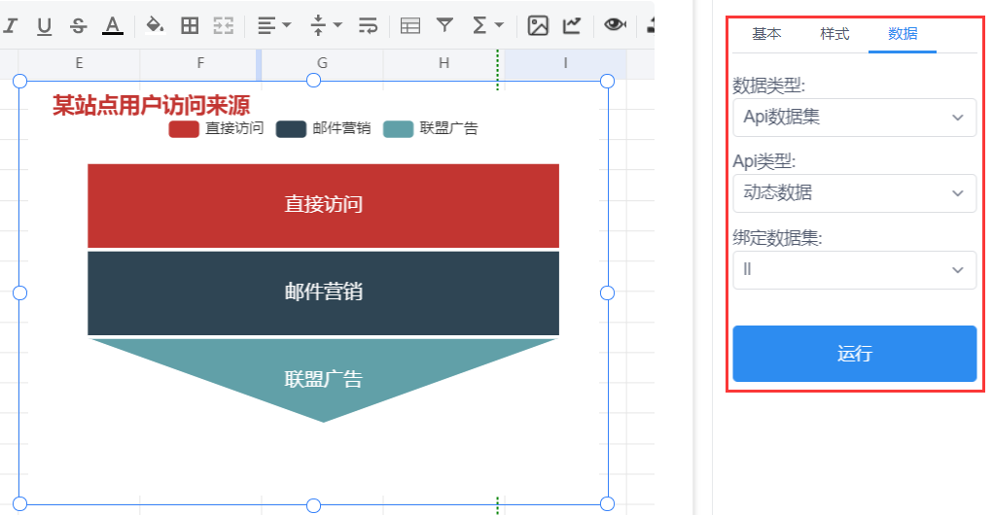
Task: Select column E header
Action: [79, 63]
